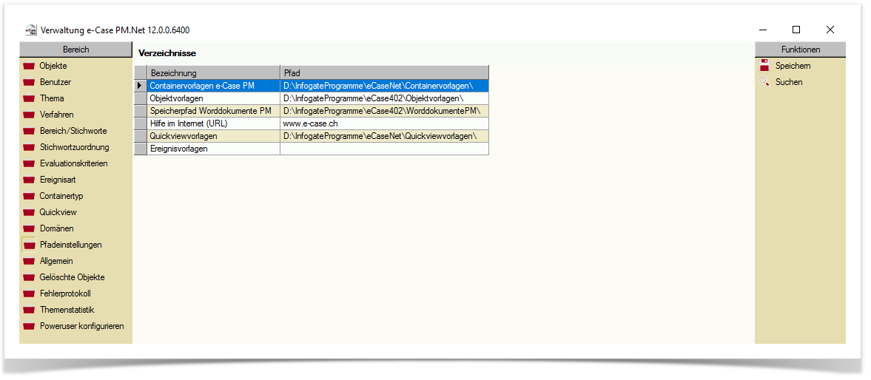Click the red icon beside Containertyp
Image resolution: width=871 pixels, height=380 pixels.
click(x=29, y=197)
